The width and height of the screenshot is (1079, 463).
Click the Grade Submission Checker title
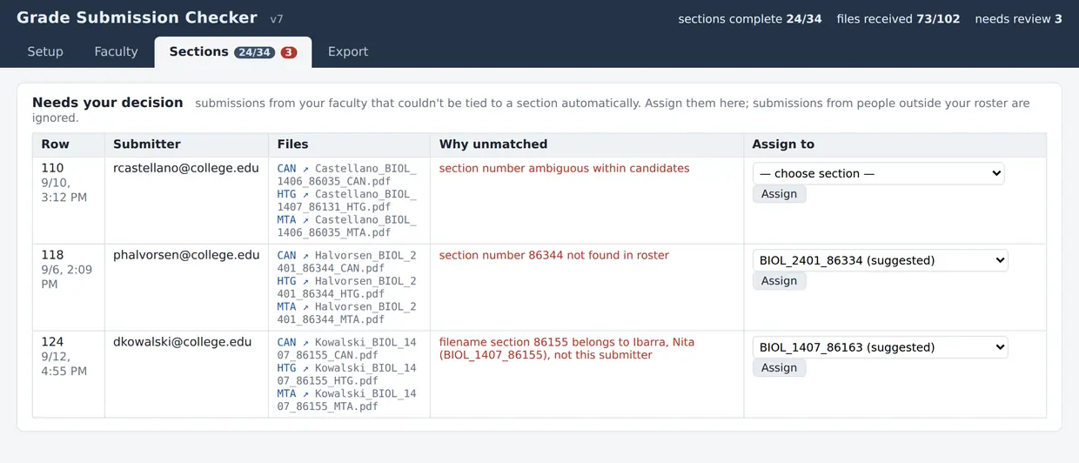(137, 17)
